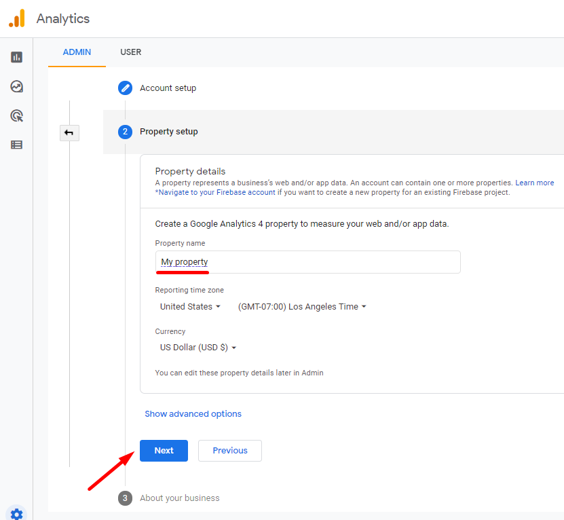Image resolution: width=564 pixels, height=520 pixels.
Task: Open the Los Angeles Time zone dropdown
Action: pyautogui.click(x=302, y=307)
